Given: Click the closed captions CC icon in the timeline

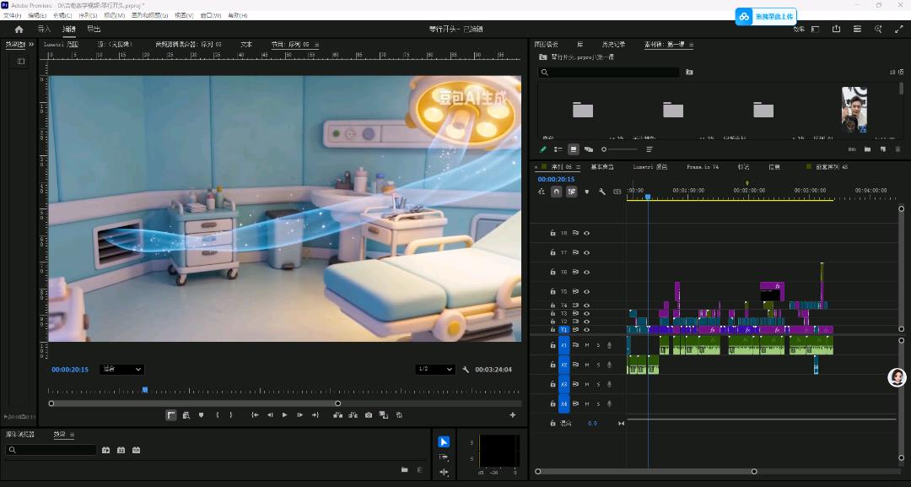Looking at the screenshot, I should (617, 192).
